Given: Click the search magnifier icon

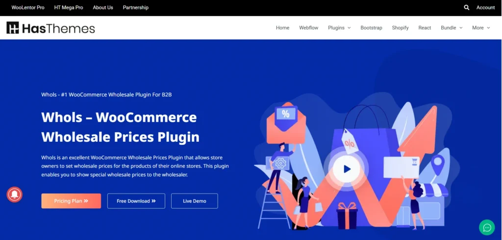Looking at the screenshot, I should [x=467, y=7].
